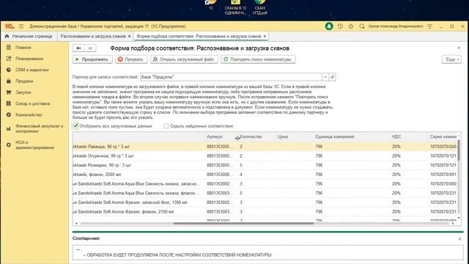Open Планирование section in sidebar
The image size is (469, 264).
29,59
